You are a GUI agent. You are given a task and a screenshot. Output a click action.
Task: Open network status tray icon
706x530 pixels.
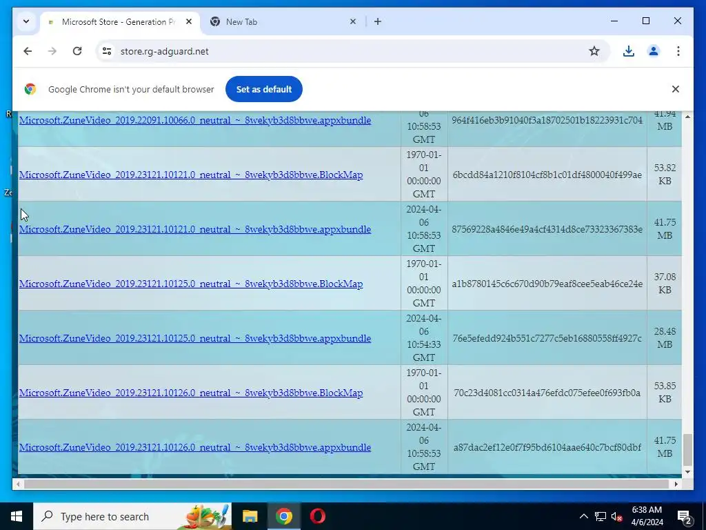pyautogui.click(x=601, y=516)
